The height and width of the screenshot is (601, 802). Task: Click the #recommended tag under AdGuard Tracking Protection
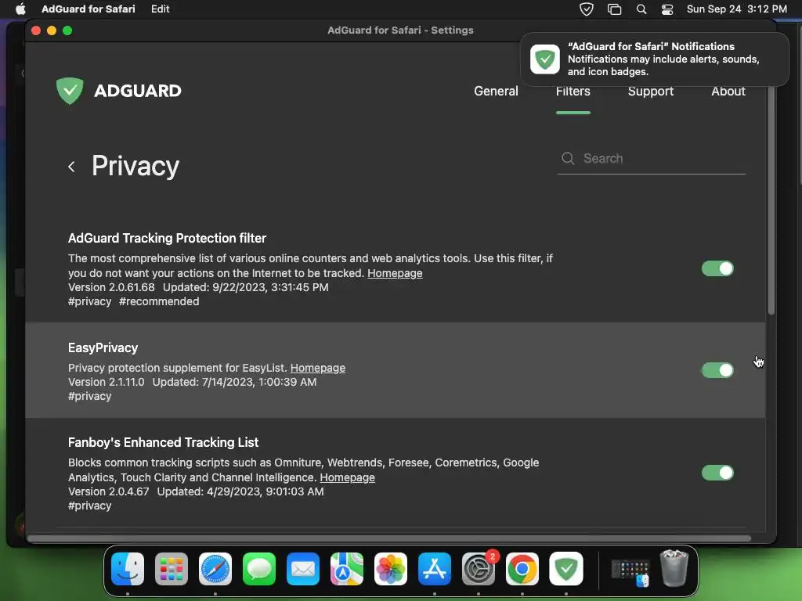pyautogui.click(x=159, y=301)
